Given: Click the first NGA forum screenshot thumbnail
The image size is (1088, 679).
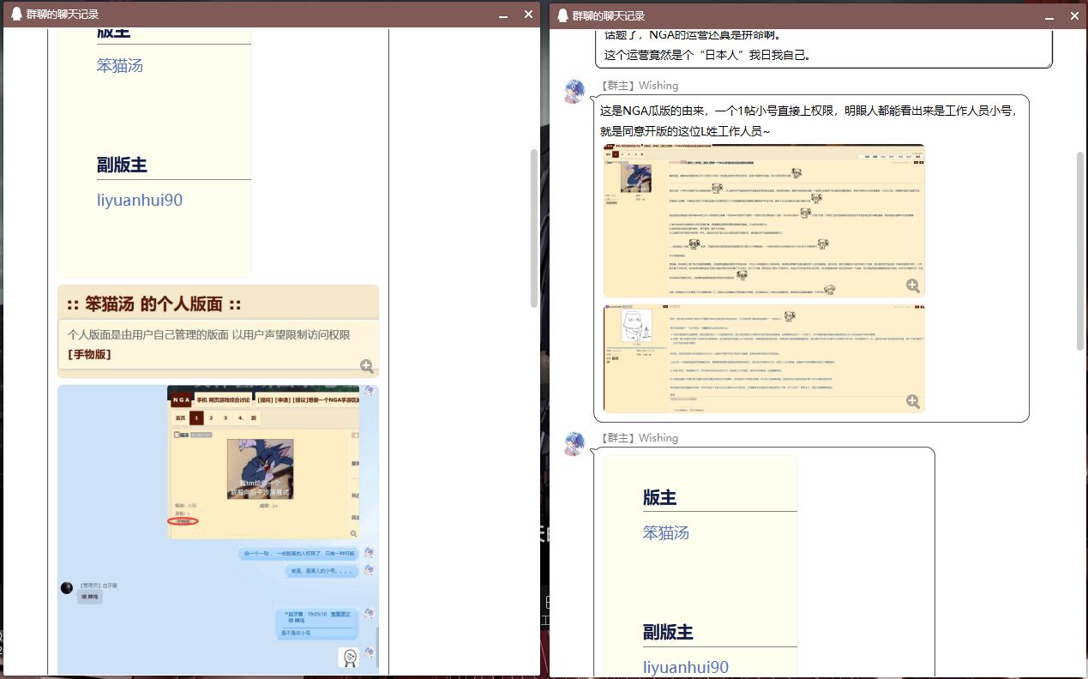Looking at the screenshot, I should 764,219.
